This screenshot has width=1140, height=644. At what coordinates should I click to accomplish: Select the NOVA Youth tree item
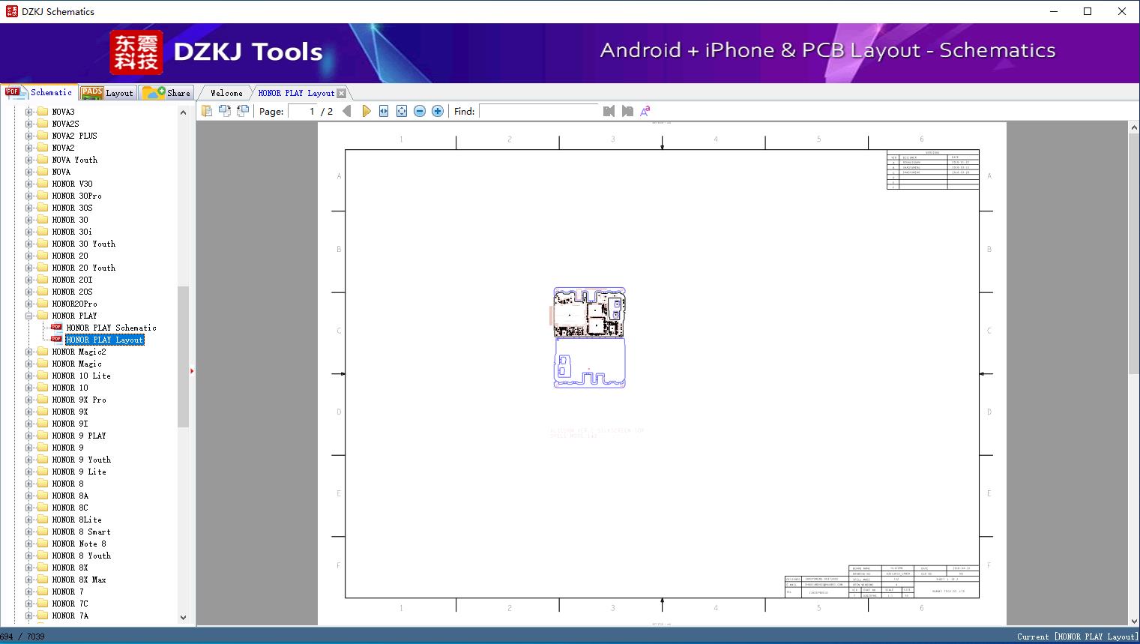pyautogui.click(x=75, y=160)
